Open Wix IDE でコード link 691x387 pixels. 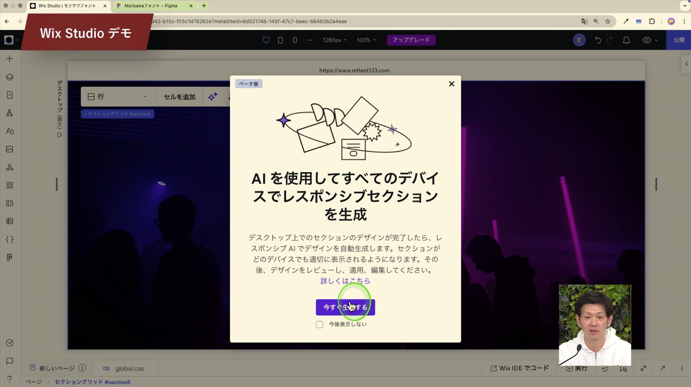coord(520,368)
